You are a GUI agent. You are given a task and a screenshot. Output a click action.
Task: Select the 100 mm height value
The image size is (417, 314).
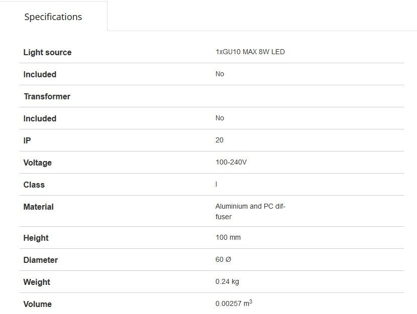click(x=228, y=237)
